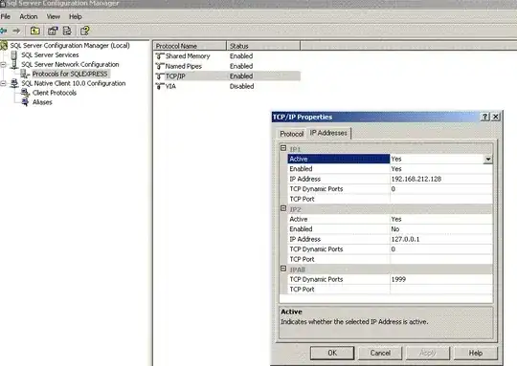Open Properties via toolbar icon
Screen dimensions: 517x366
(x=53, y=31)
